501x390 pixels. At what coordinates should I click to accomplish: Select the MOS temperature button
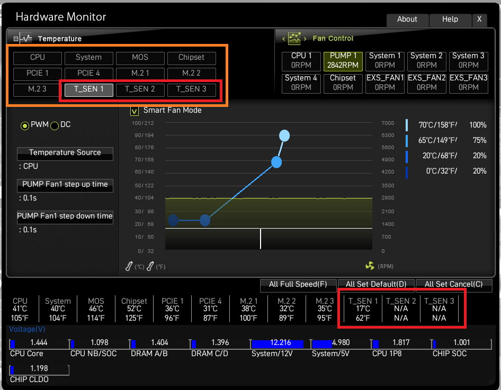140,58
